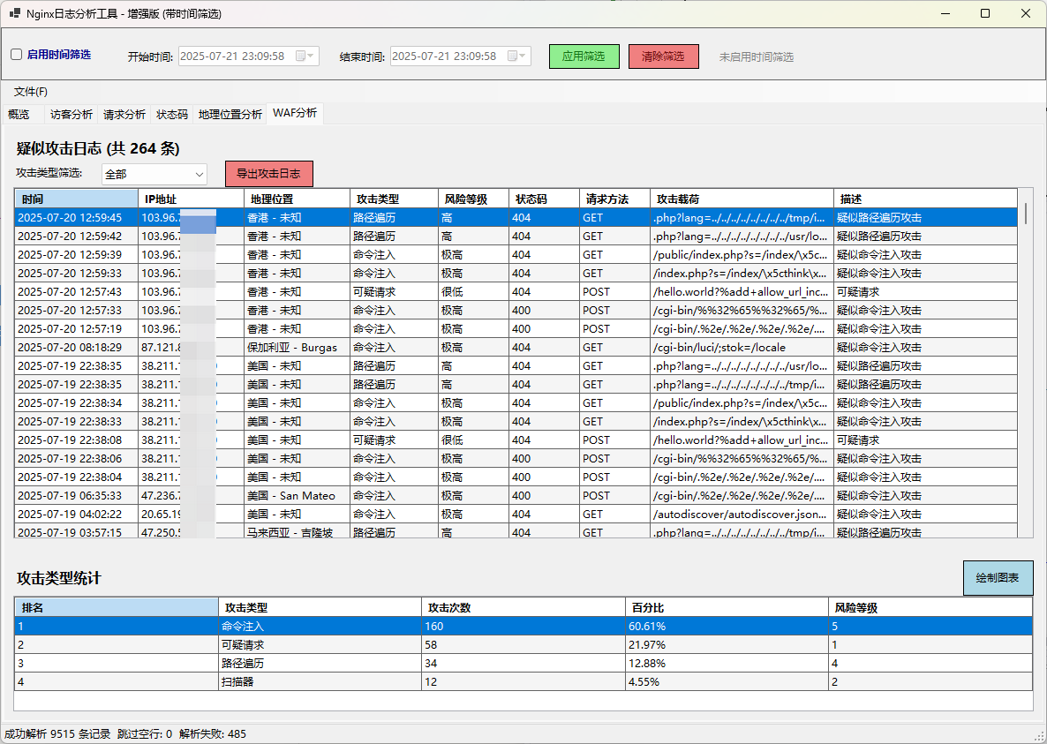Click the 绘制图表 button
The height and width of the screenshot is (744, 1047).
tap(997, 578)
